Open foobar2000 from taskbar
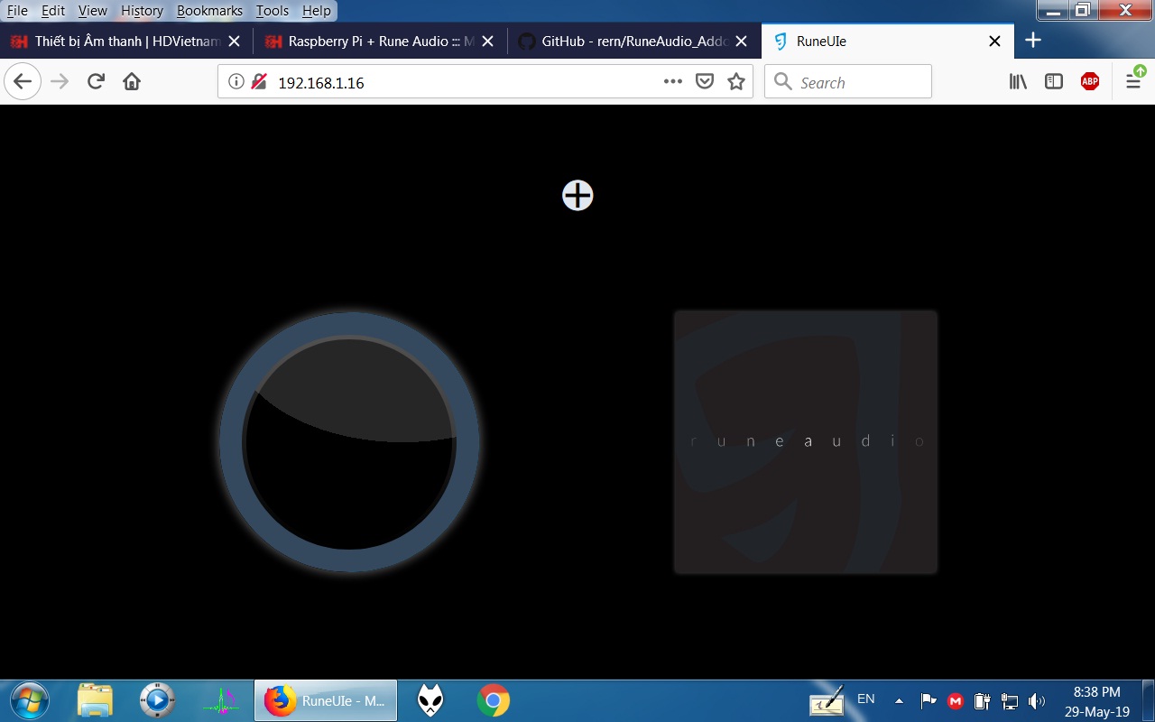This screenshot has width=1155, height=722. (430, 700)
